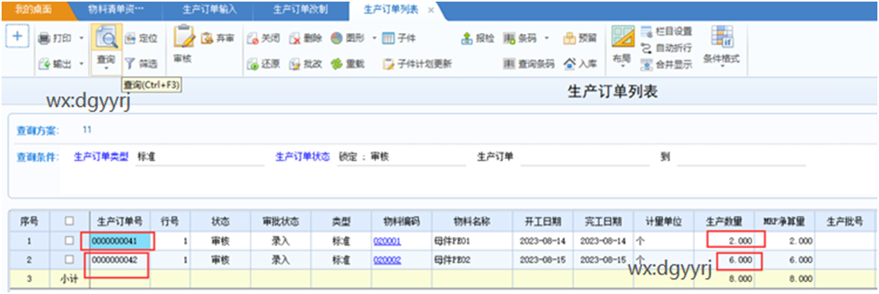Screen dimensions: 879x294
Task: Click the 生产订单类型 field with 标准
Action: 199,157
